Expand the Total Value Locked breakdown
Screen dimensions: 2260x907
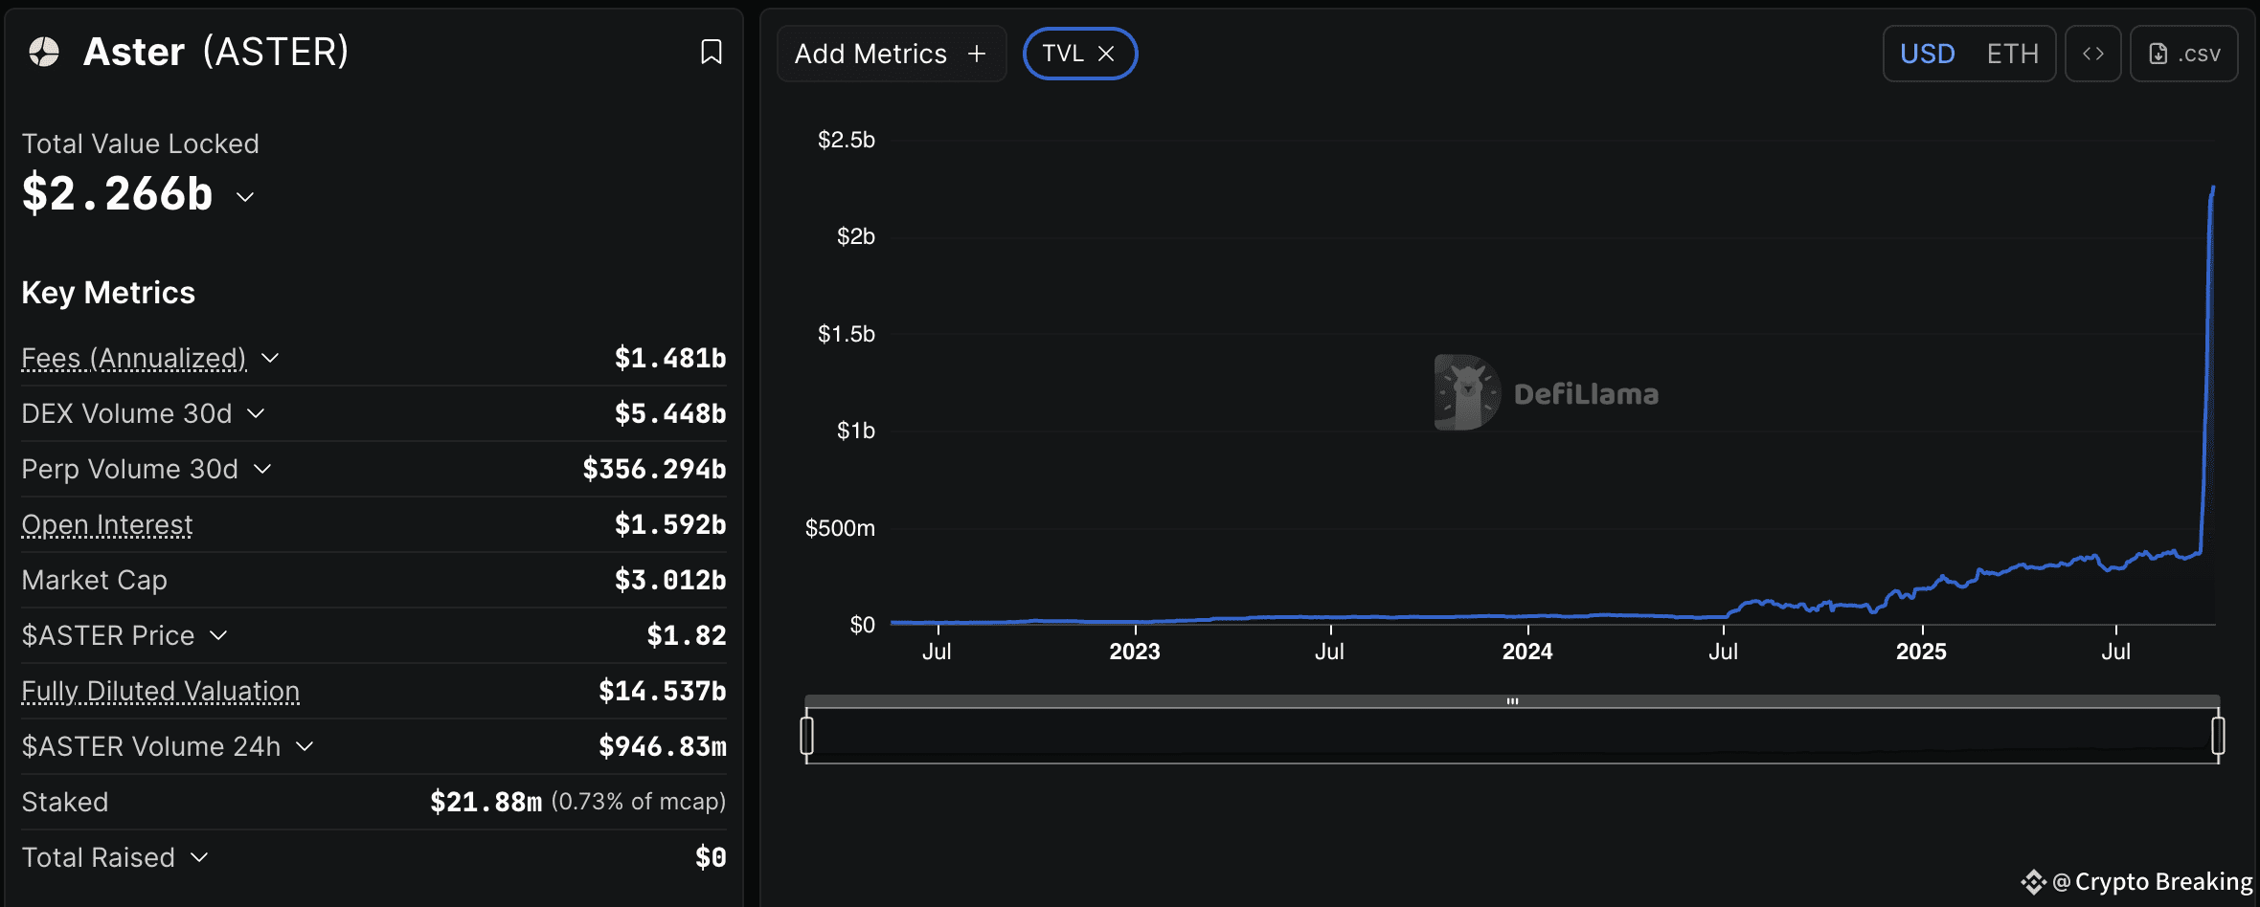pos(245,196)
